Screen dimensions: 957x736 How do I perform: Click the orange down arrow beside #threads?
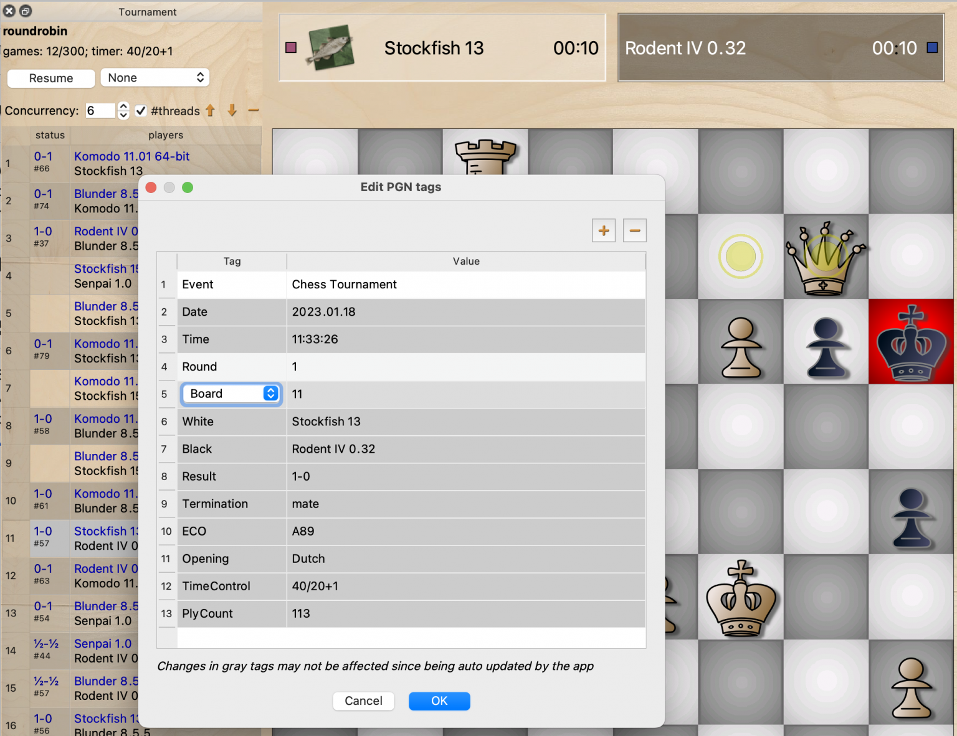tap(232, 111)
